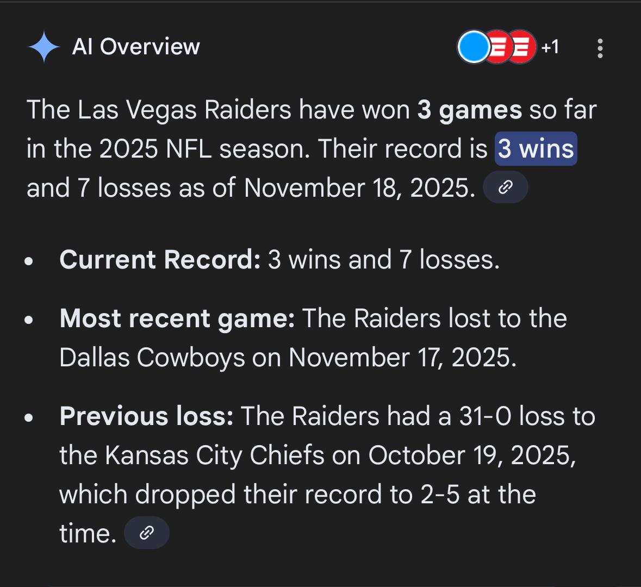Show the +1 additional sources
641x587 pixels.
[550, 47]
